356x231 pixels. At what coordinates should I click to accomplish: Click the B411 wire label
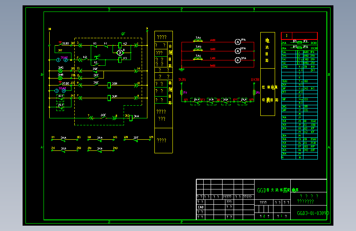click(x=213, y=49)
